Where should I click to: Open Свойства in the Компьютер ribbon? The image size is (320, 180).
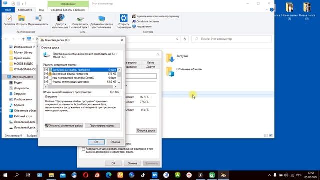(9, 20)
